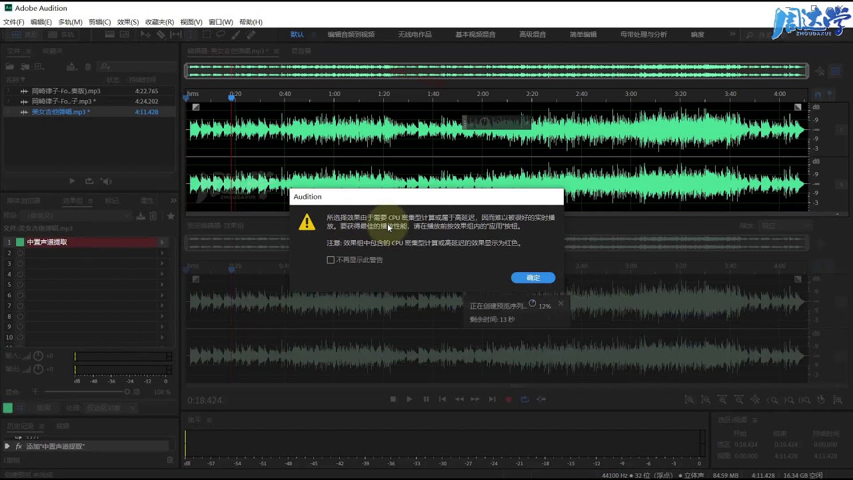Play file preview in Files panel

(72, 181)
